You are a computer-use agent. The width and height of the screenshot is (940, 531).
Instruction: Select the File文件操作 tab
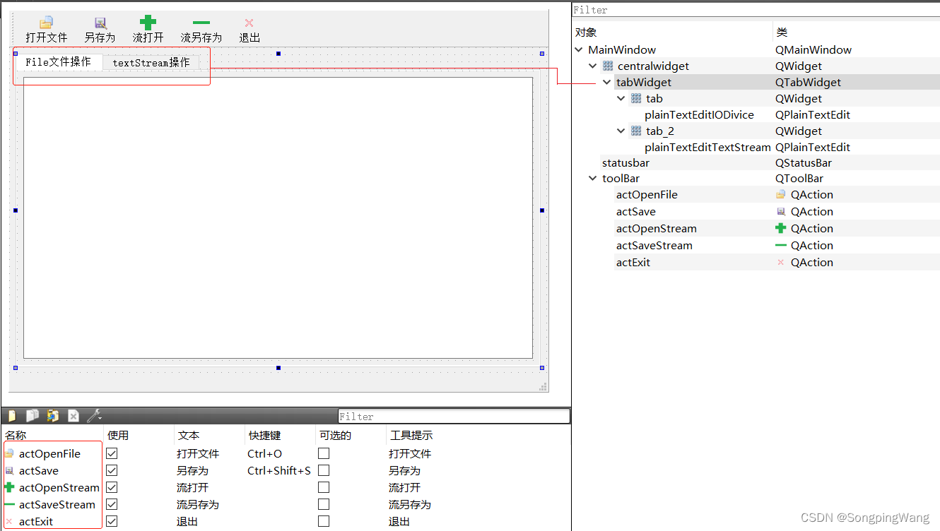coord(57,61)
